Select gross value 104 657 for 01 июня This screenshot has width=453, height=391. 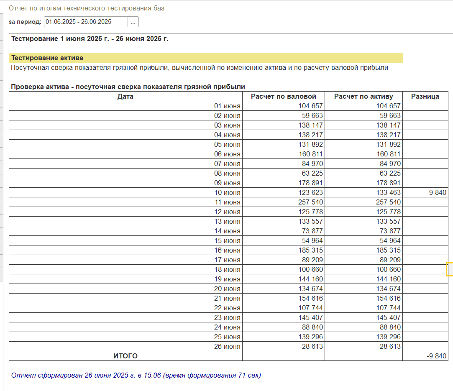(x=284, y=106)
